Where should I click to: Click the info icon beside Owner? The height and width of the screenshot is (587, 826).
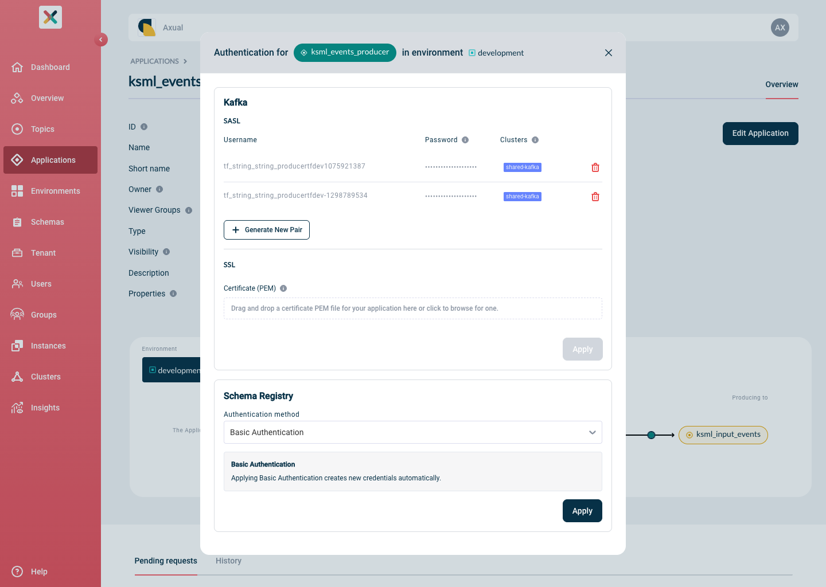point(159,189)
